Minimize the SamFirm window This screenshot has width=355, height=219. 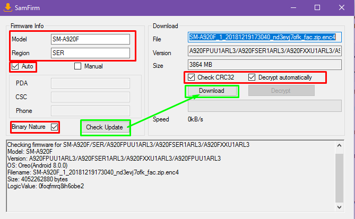[293, 8]
